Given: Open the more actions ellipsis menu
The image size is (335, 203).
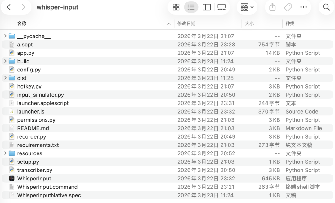Looking at the screenshot, I should coord(303,7).
